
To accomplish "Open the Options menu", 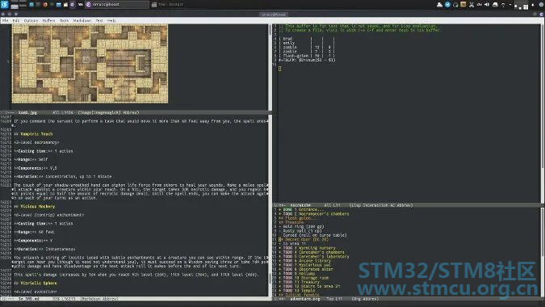I will pos(31,20).
